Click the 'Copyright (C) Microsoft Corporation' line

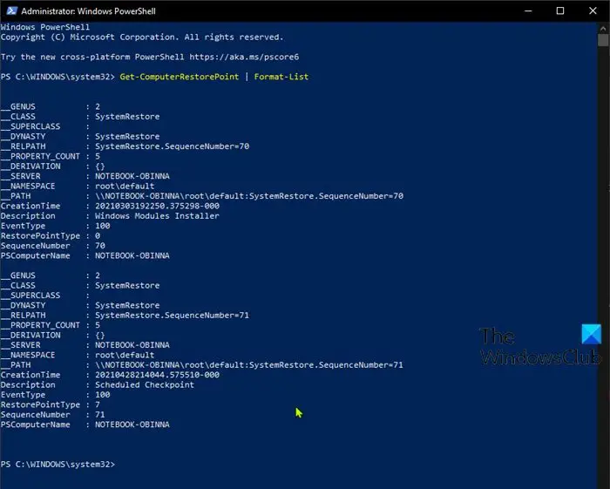coord(142,37)
